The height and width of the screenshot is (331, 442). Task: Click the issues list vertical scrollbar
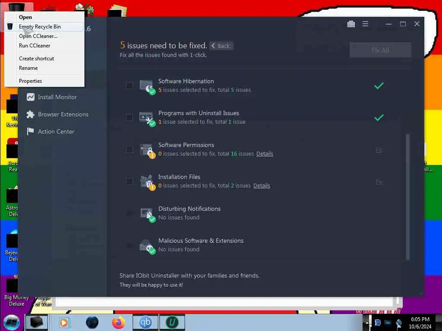pyautogui.click(x=407, y=197)
